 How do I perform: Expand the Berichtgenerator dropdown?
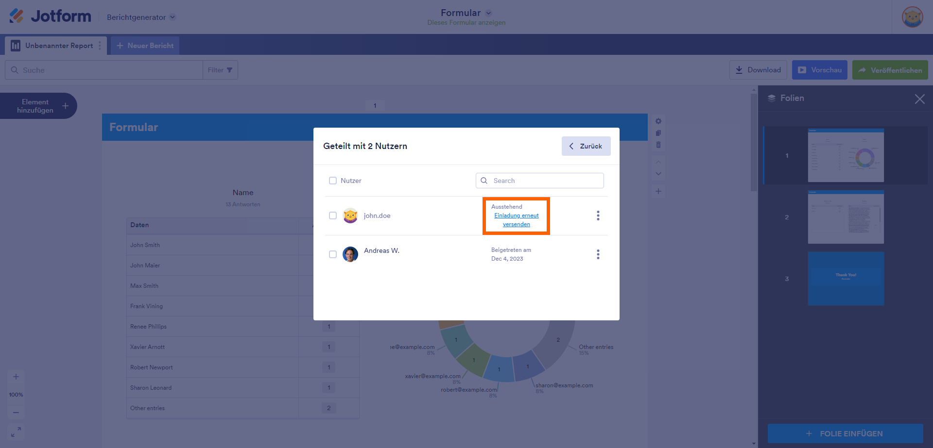(x=141, y=17)
